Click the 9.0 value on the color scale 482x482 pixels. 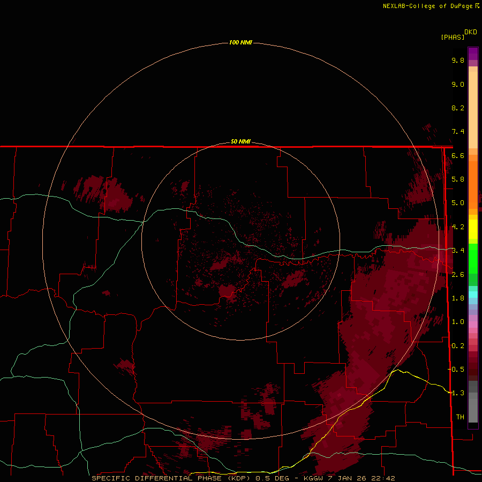(x=458, y=84)
